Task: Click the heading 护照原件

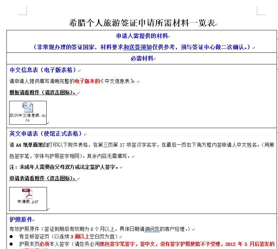Action: [21, 220]
